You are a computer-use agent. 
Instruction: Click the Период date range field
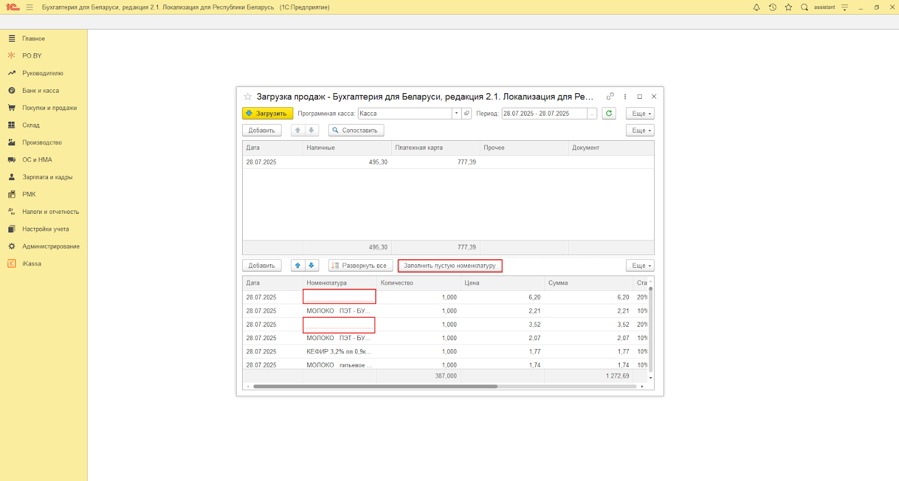click(544, 113)
